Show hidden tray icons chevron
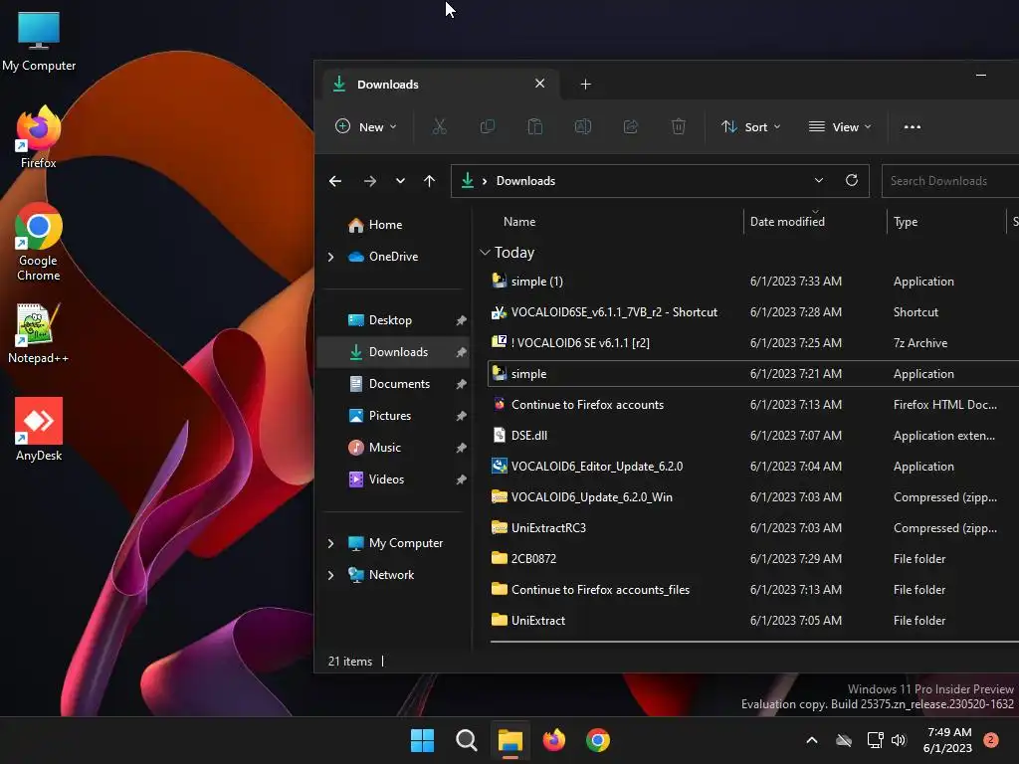The width and height of the screenshot is (1019, 764). click(x=812, y=740)
